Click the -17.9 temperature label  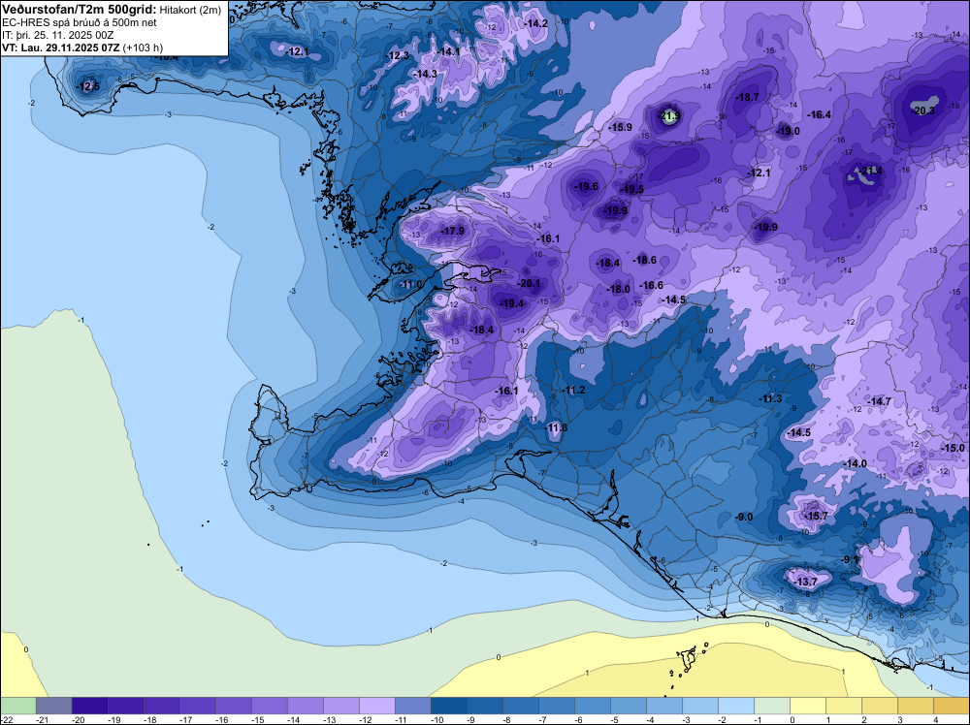point(452,231)
